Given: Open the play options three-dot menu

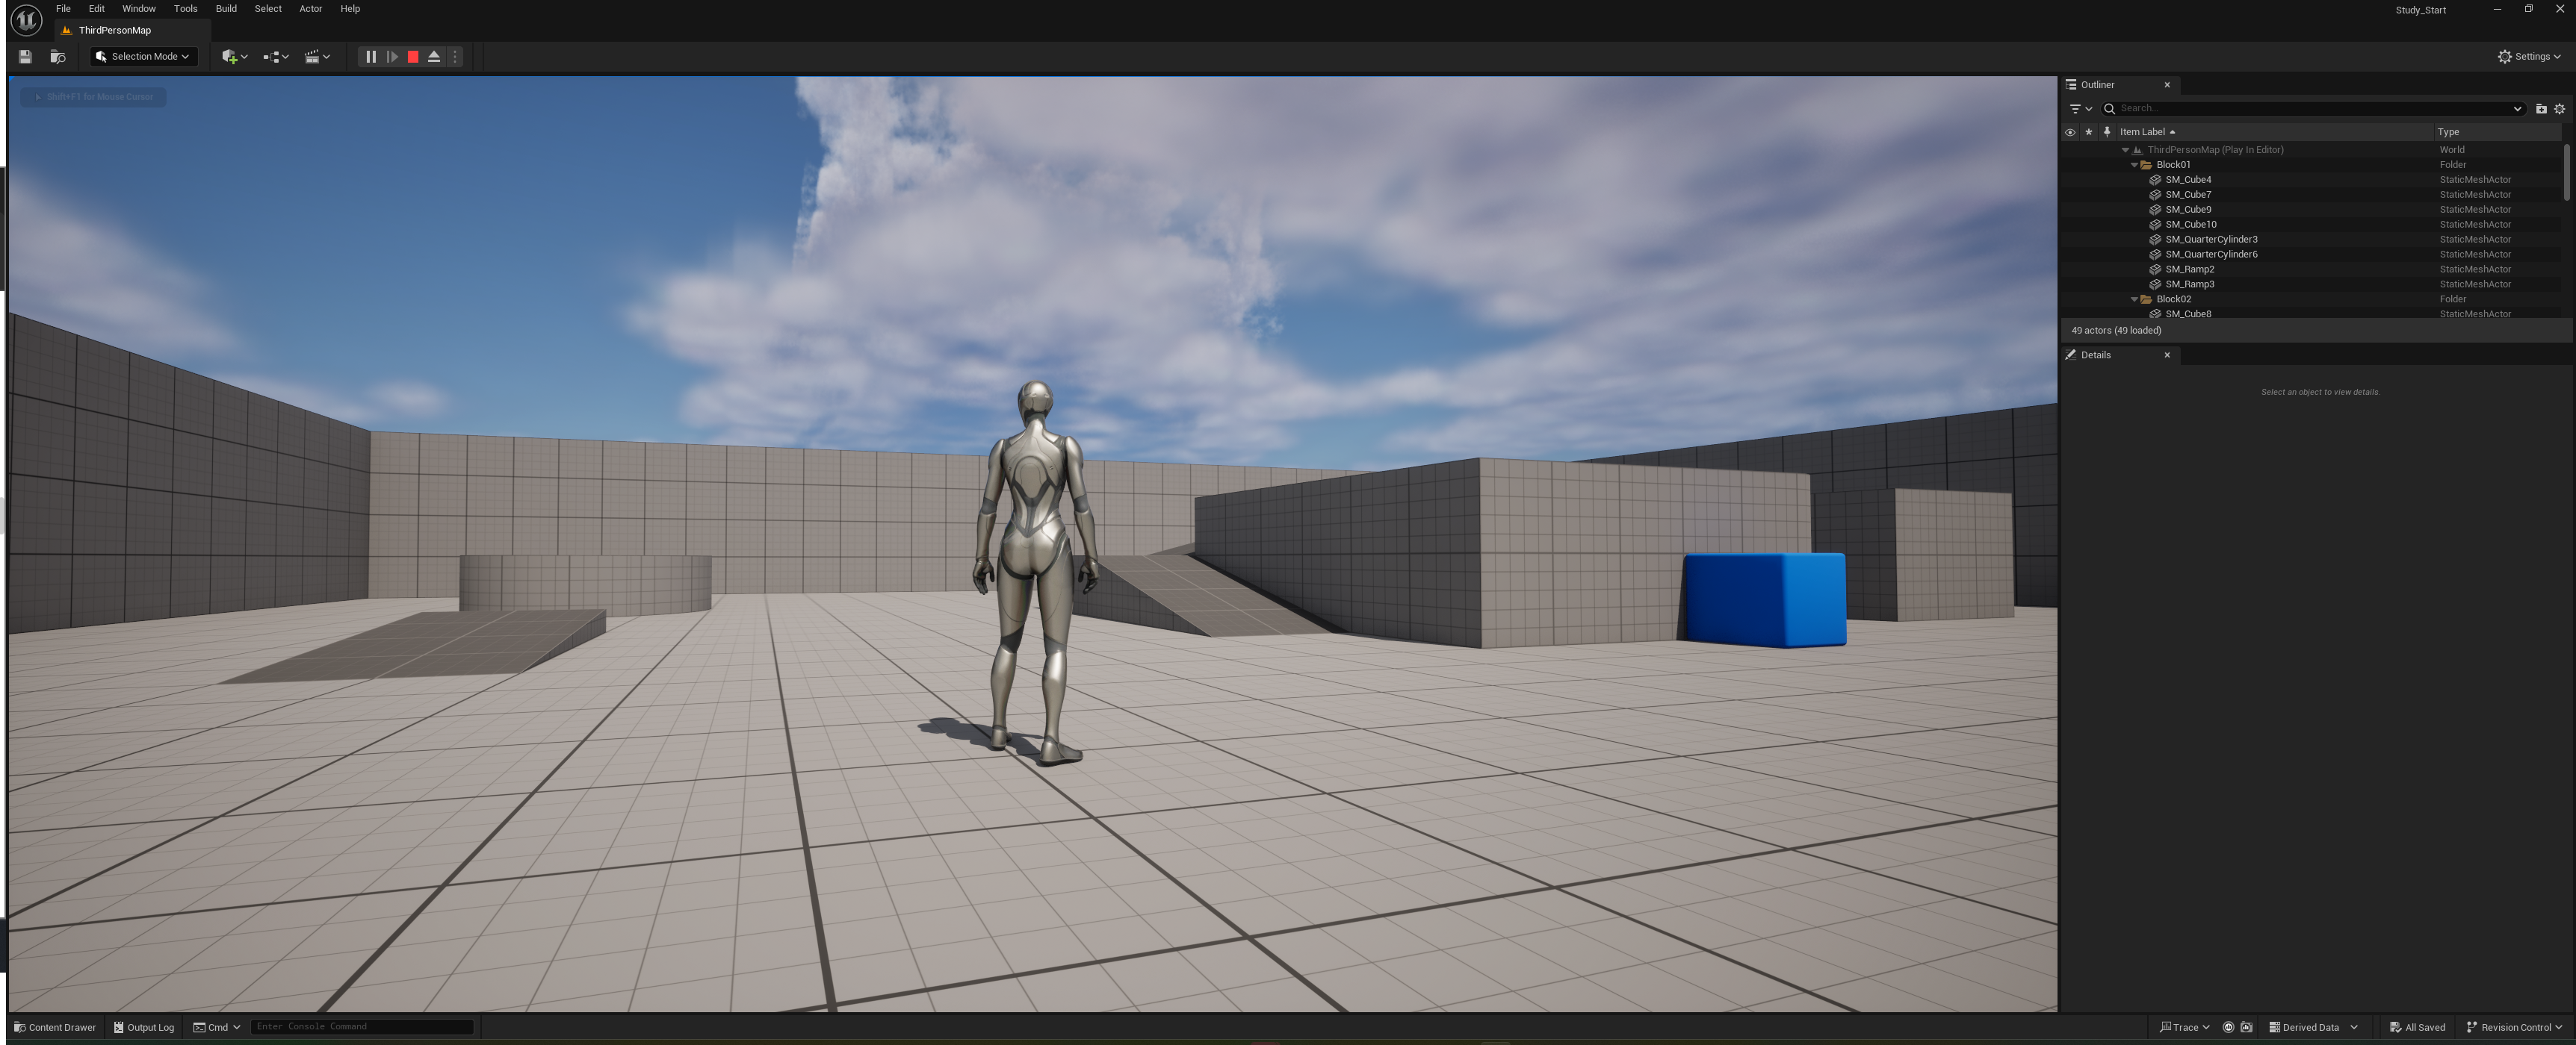Looking at the screenshot, I should 455,57.
